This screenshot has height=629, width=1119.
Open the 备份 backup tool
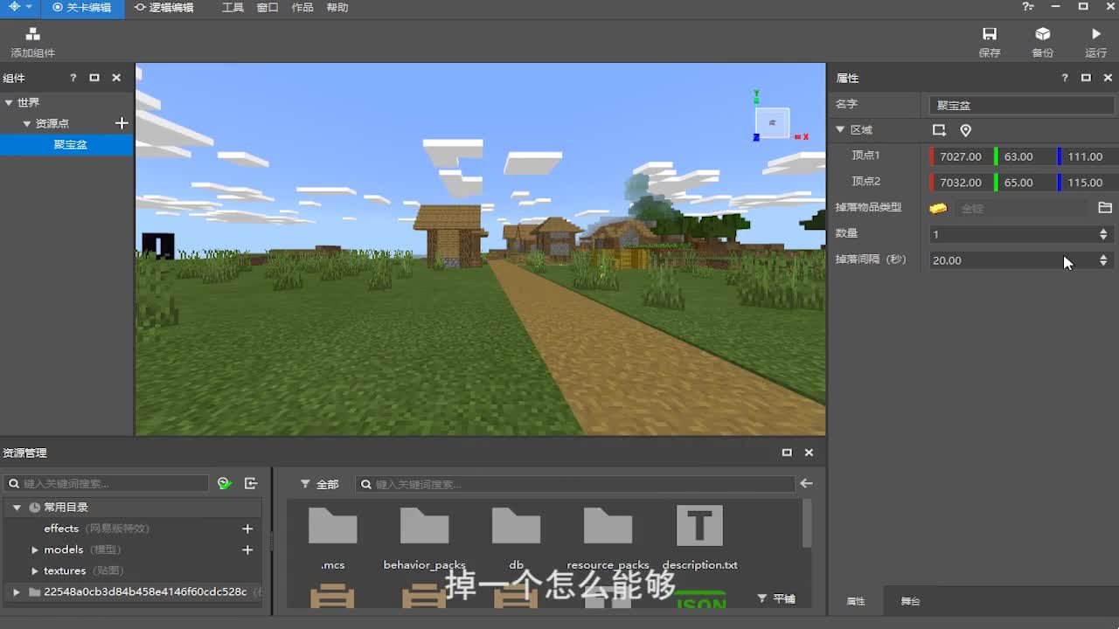pyautogui.click(x=1043, y=41)
